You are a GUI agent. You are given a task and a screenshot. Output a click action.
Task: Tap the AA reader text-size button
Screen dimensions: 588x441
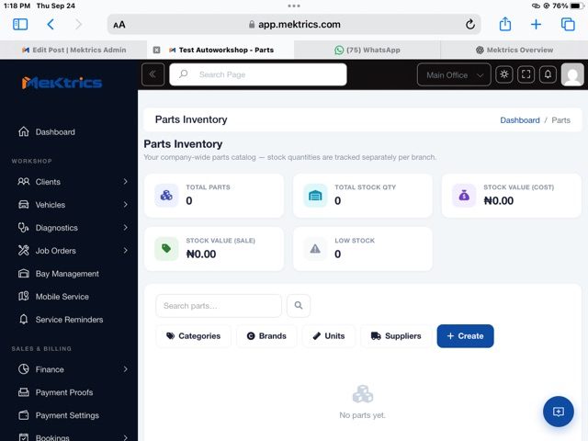tap(119, 25)
